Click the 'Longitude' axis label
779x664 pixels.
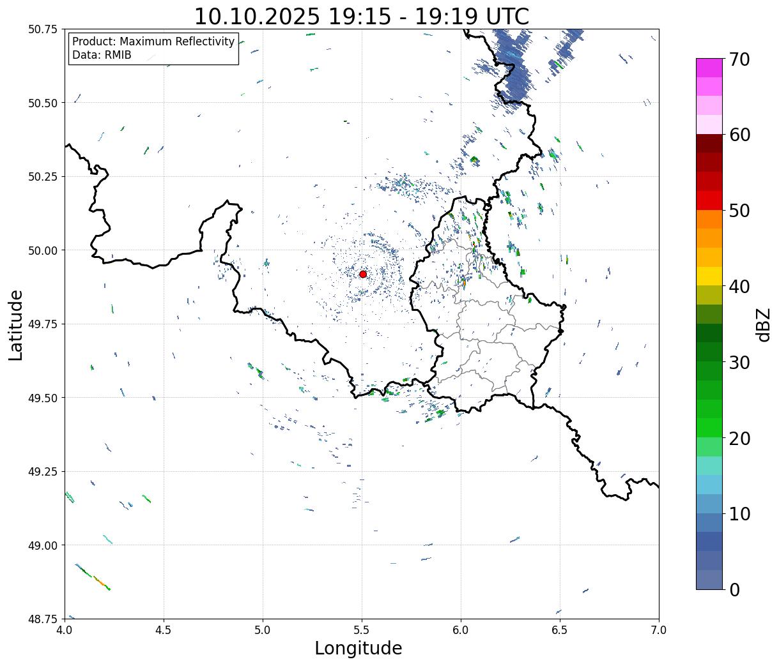(359, 648)
